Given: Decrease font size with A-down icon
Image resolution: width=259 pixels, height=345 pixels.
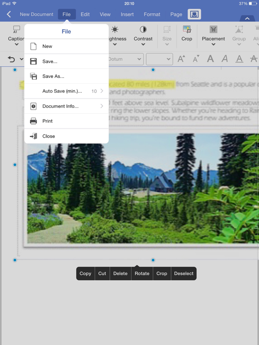Looking at the screenshot, I should pos(196,59).
